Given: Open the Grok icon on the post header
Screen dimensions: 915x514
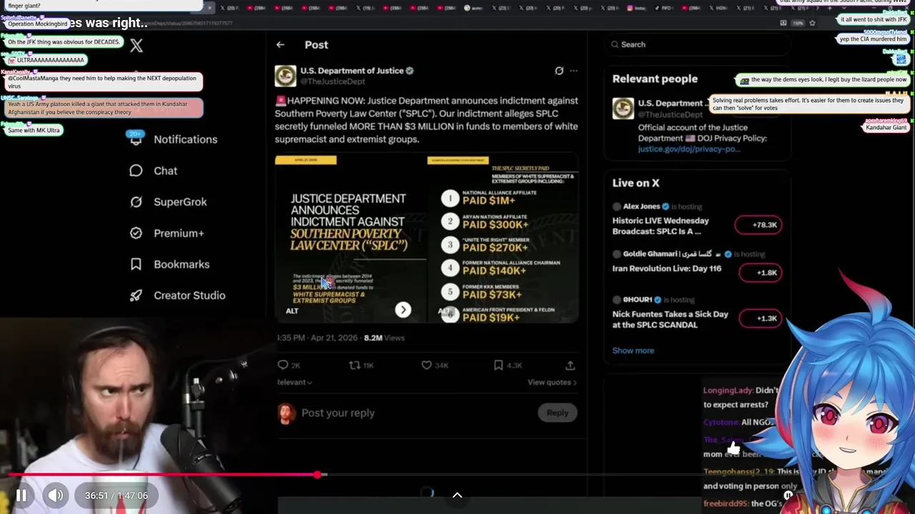Looking at the screenshot, I should pyautogui.click(x=559, y=71).
